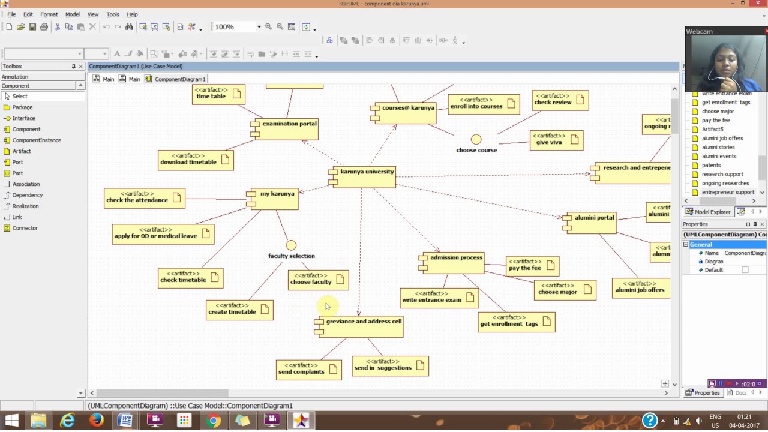Screen dimensions: 768x432
Task: Select the Package tool in Toolbox
Action: tap(22, 107)
